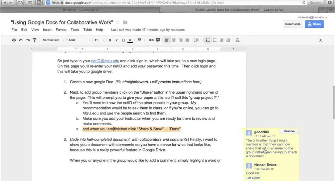This screenshot has height=181, width=335.
Task: Open the Normal text style dropdown
Action: (53, 40)
